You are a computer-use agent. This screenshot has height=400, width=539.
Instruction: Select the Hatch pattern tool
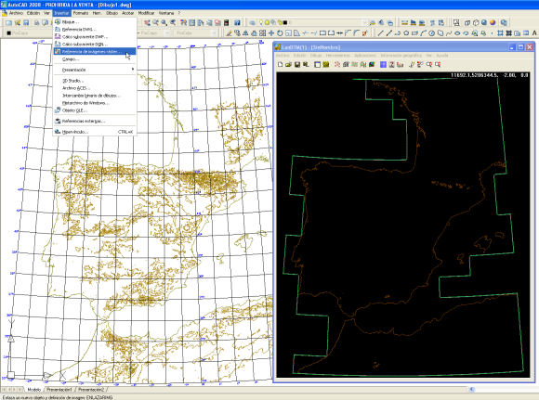tap(500, 33)
